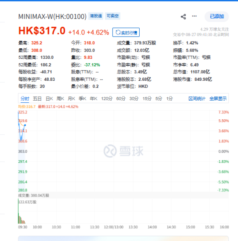Click the 区间统计 link
238x241 pixels.
[197, 99]
